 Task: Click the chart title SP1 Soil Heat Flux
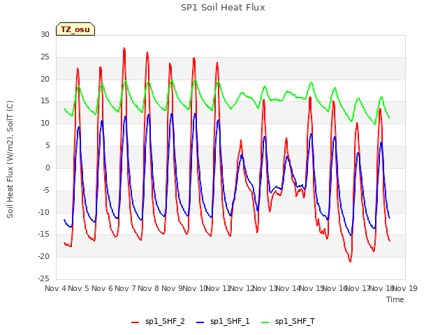[x=223, y=8]
